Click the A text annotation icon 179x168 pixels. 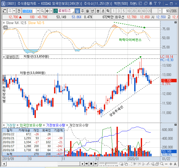click(175, 164)
